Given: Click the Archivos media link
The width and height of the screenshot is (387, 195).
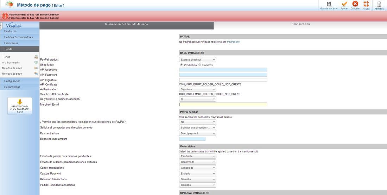Looking at the screenshot, I should coord(11,63).
